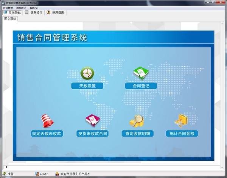Click the scrollbar down arrow on the right
The width and height of the screenshot is (227, 178).
click(222, 167)
